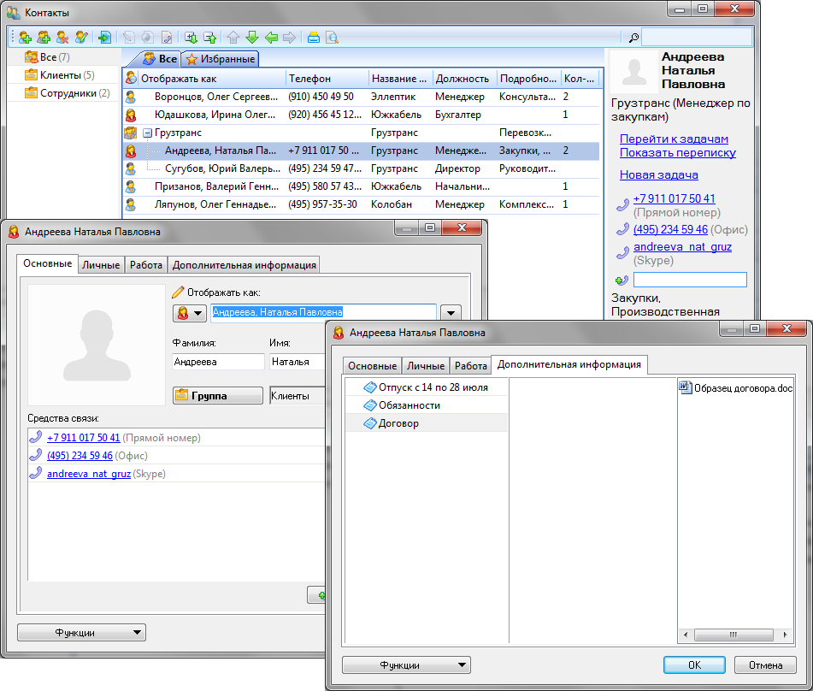Click the green left arrow toolbar icon

(271, 38)
